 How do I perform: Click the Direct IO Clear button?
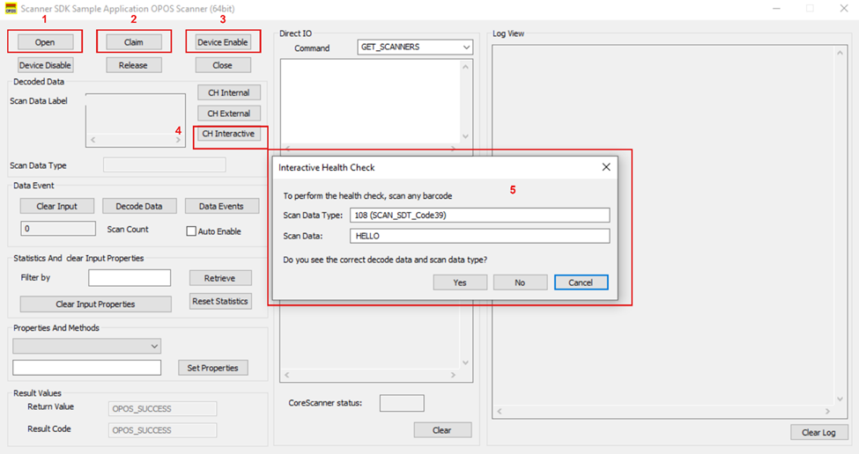(442, 430)
